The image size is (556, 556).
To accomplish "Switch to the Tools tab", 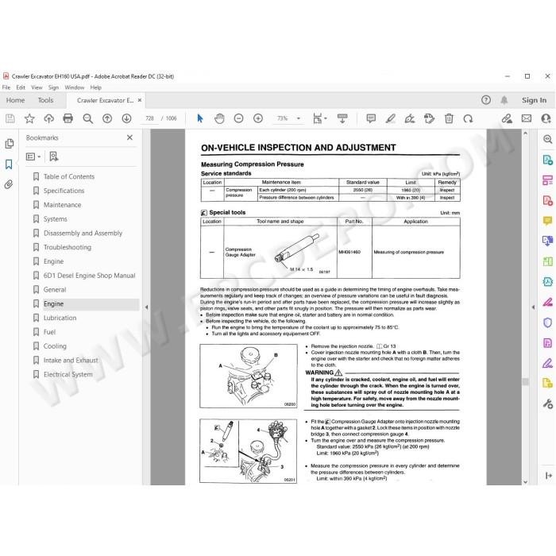I will (46, 100).
